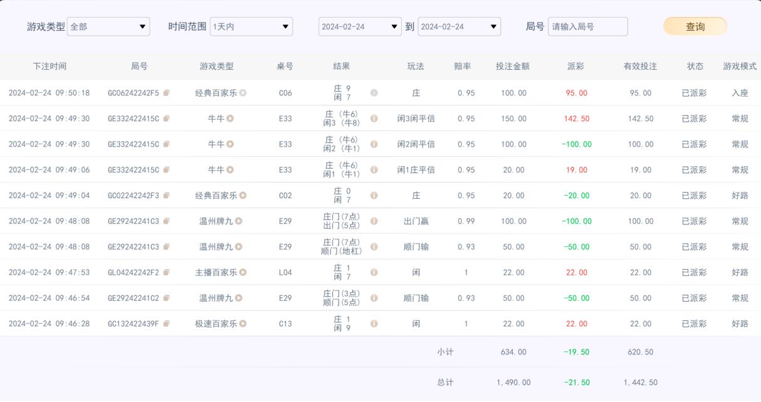This screenshot has width=761, height=402.
Task: Show result info for 庄 1 闲 9
Action: tap(374, 324)
